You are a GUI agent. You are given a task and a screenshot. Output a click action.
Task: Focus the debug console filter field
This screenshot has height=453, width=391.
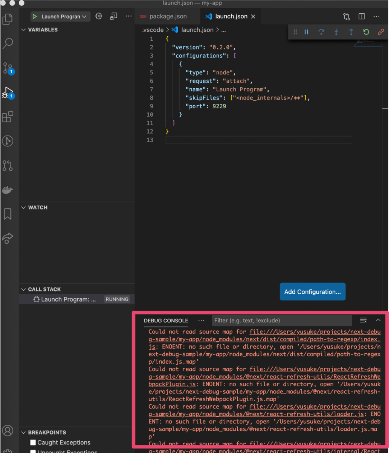coord(282,320)
